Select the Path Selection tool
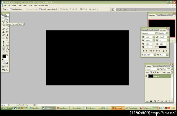This screenshot has height=116, width=177. (x=4, y=42)
